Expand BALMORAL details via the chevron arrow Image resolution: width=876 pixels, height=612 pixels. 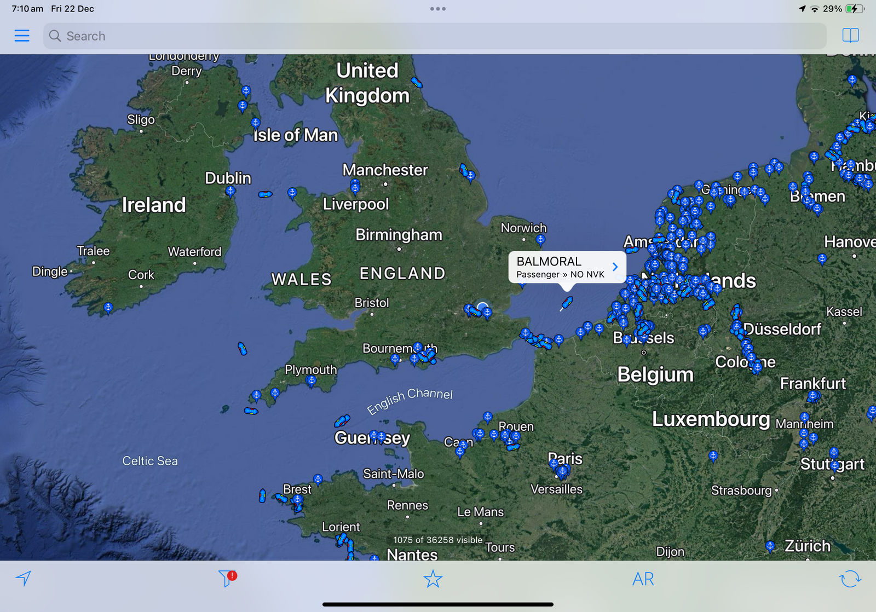pos(615,267)
